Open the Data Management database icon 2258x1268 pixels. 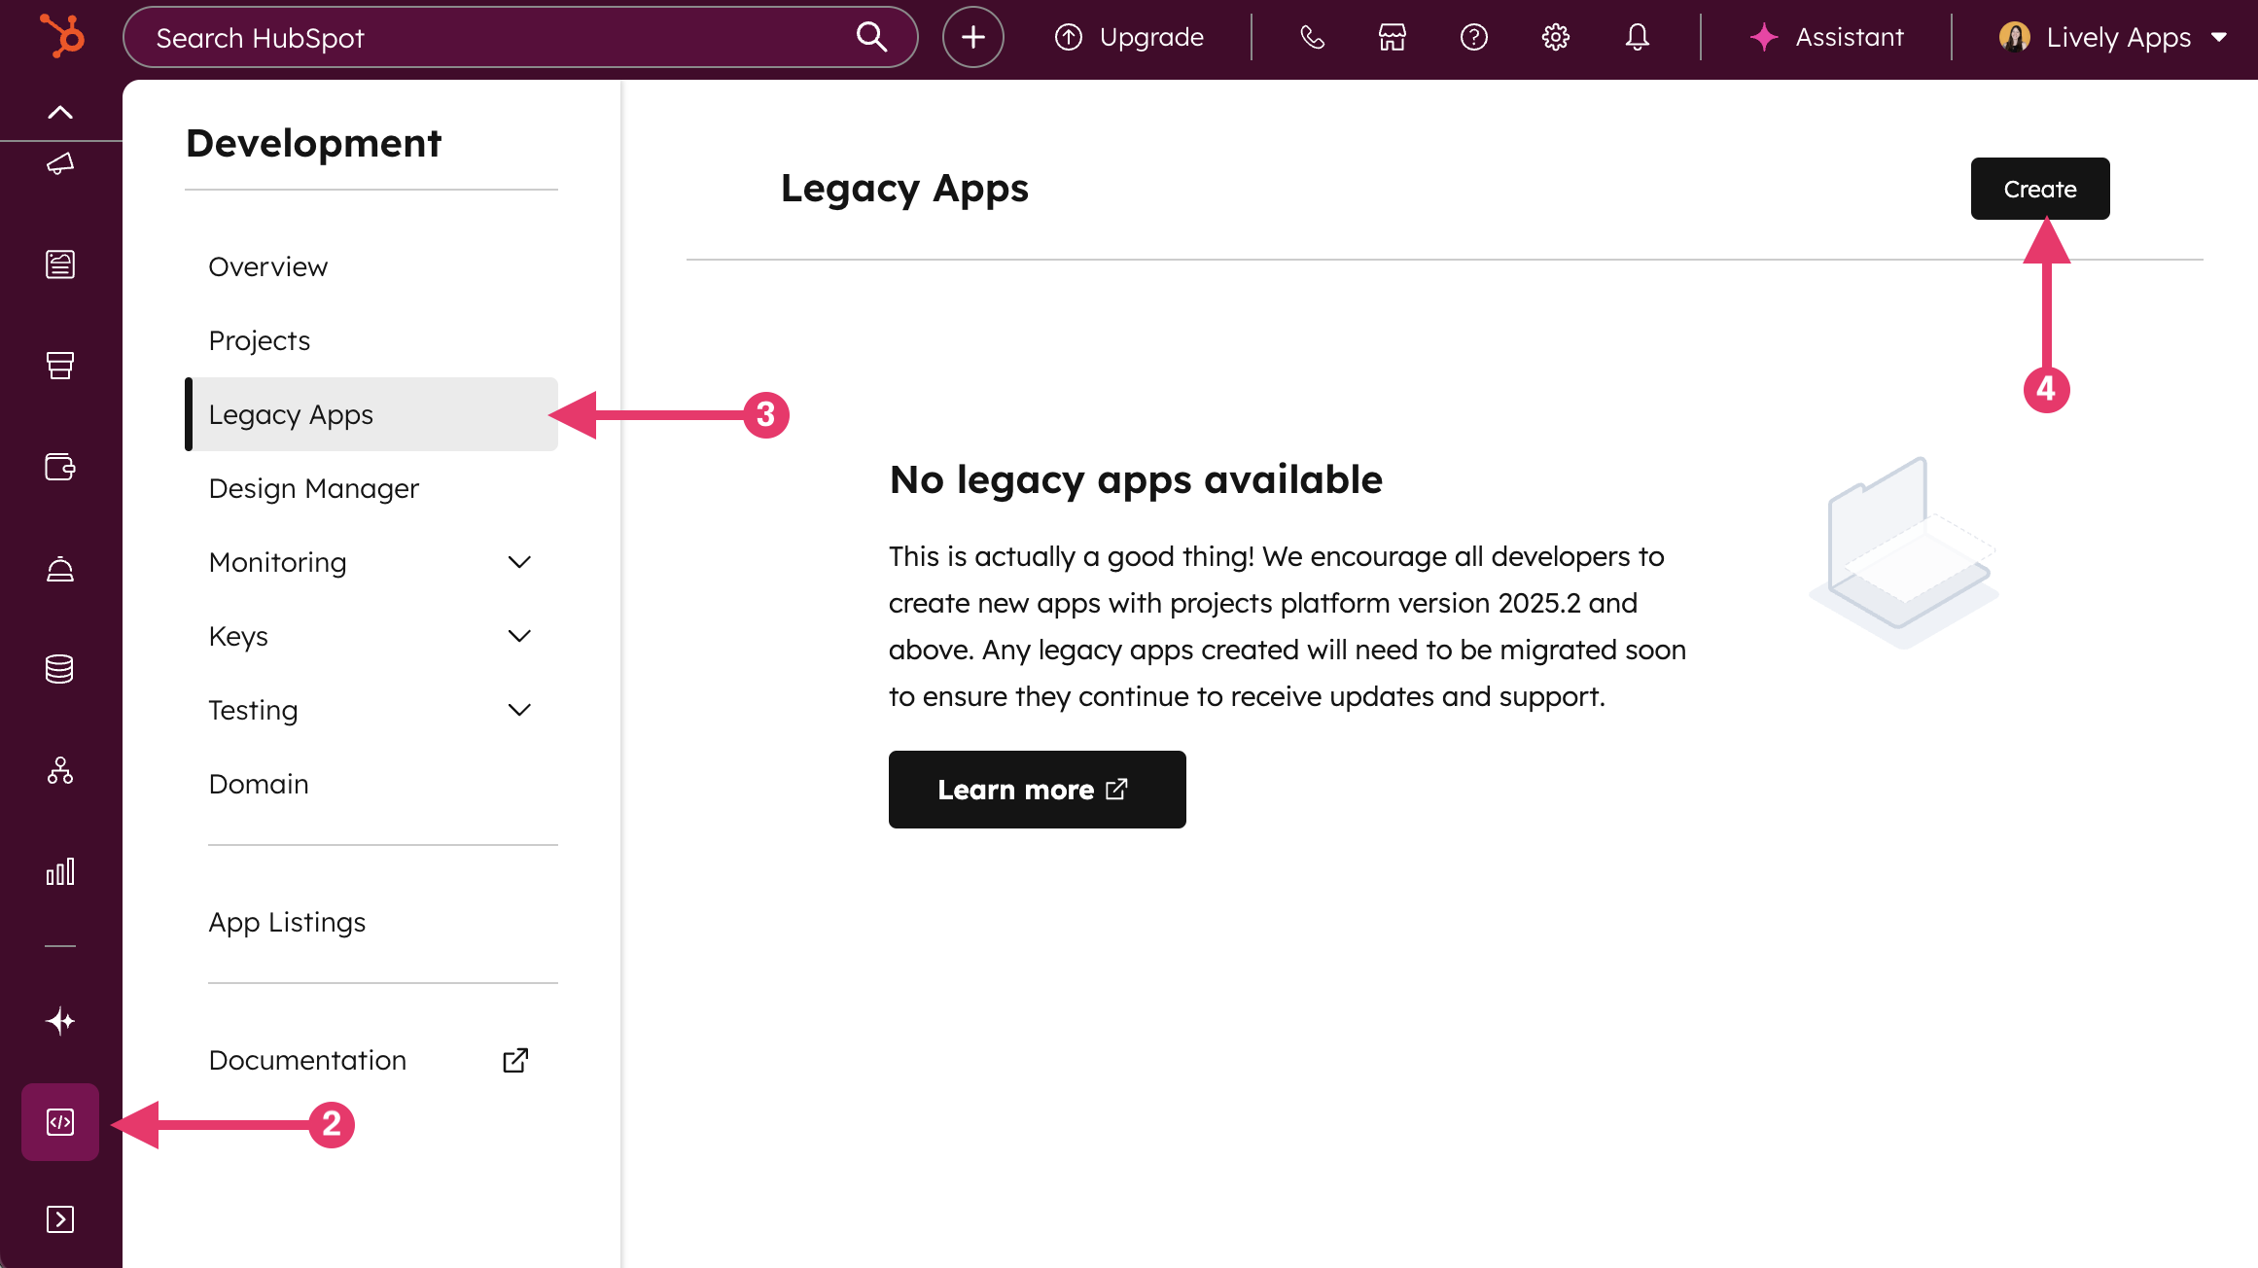(59, 668)
